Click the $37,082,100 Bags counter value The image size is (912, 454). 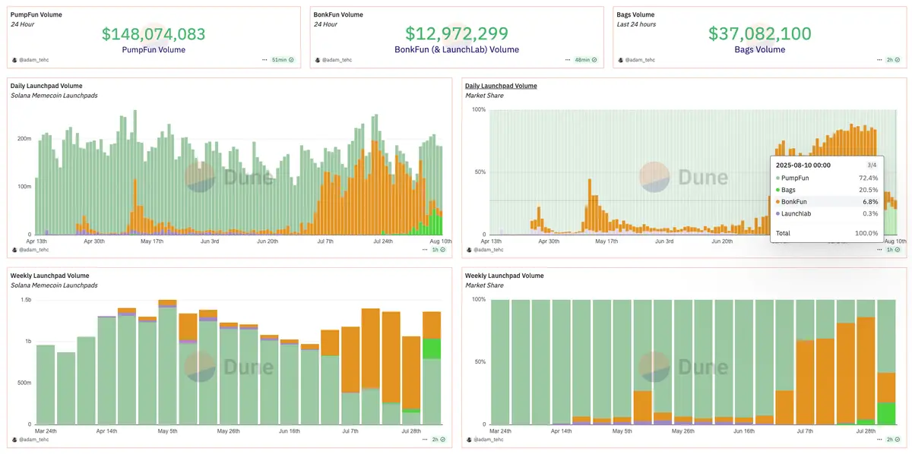(760, 33)
